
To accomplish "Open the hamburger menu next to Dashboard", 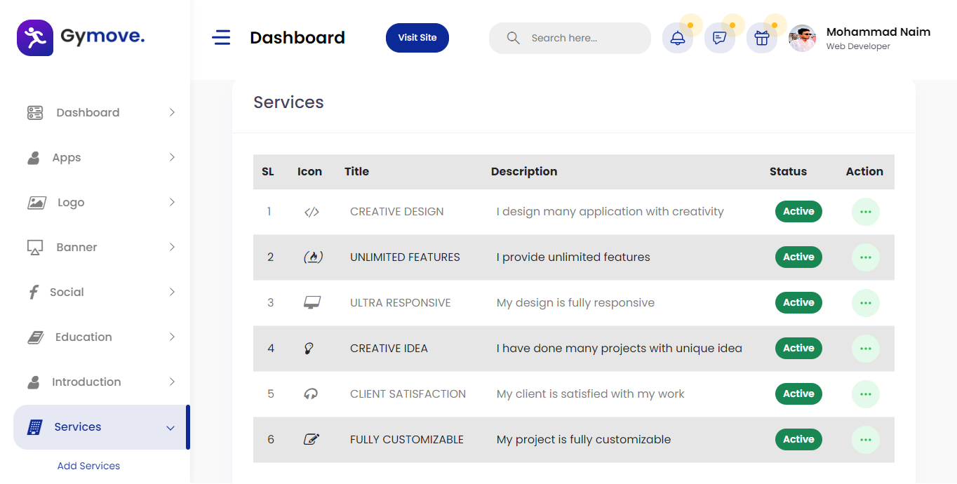I will (x=221, y=37).
